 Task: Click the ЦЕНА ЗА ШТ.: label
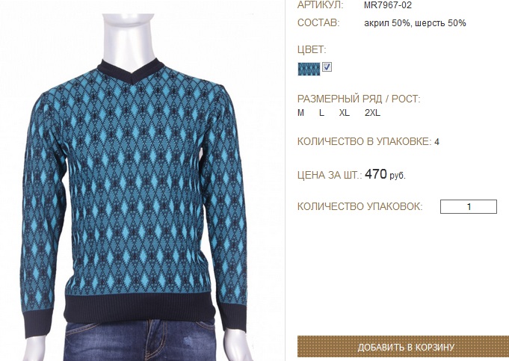pos(330,176)
